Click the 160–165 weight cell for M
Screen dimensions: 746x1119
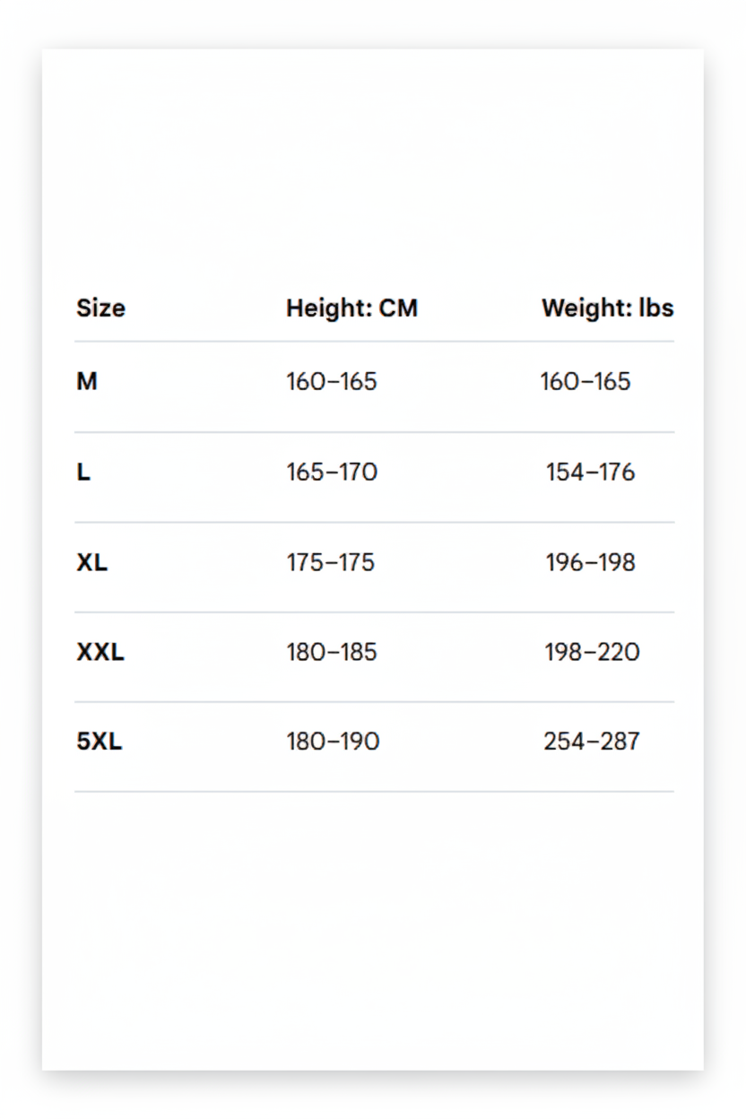(x=586, y=382)
